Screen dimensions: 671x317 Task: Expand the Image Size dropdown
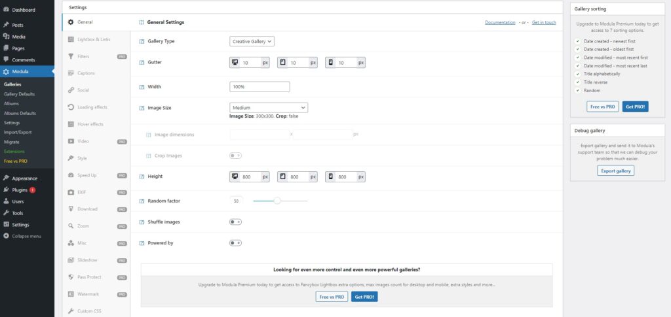click(269, 107)
